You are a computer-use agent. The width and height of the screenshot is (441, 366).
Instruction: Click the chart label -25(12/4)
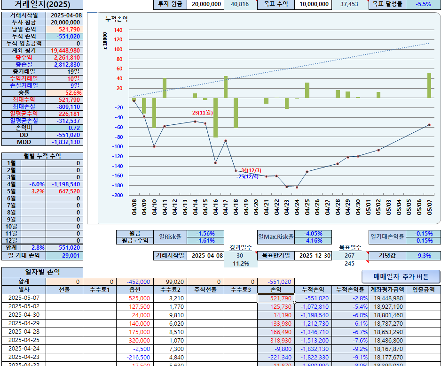(x=247, y=176)
